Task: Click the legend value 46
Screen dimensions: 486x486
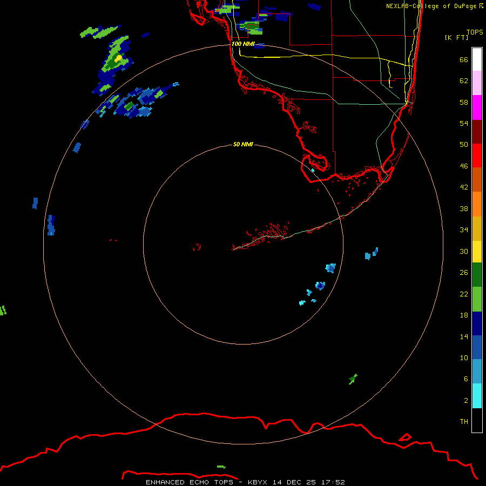Action: point(464,166)
